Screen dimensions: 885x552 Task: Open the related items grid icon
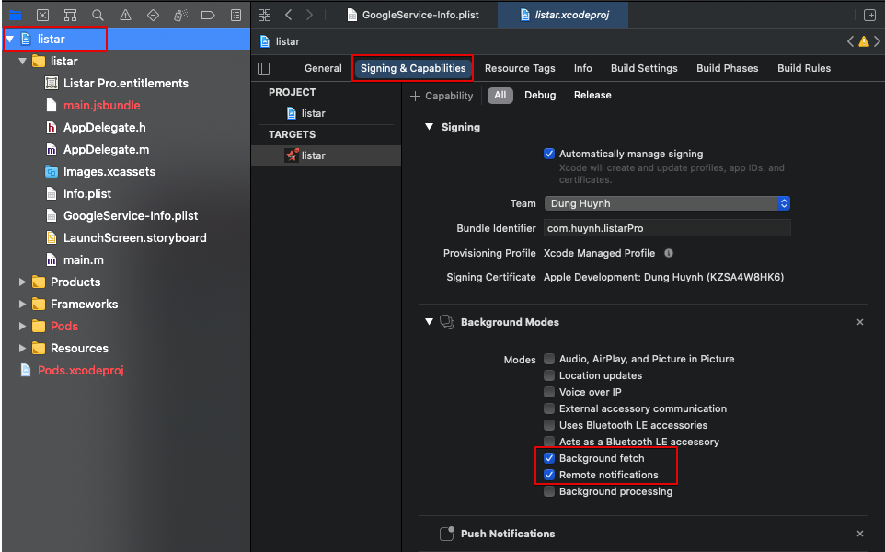264,15
